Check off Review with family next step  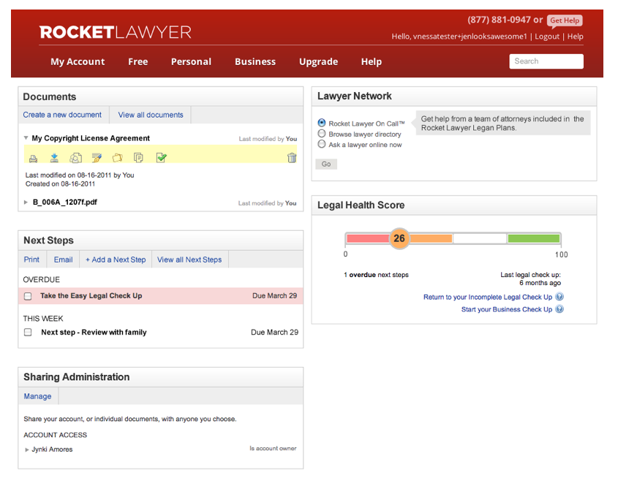coord(28,332)
